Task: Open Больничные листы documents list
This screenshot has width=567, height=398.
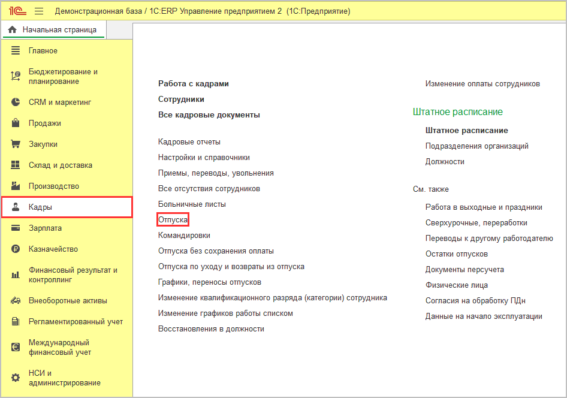Action: (x=192, y=204)
